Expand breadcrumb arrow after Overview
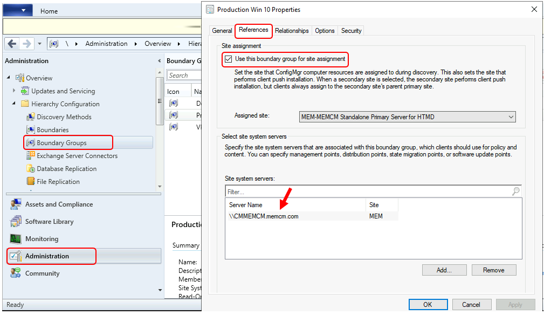Image resolution: width=544 pixels, height=315 pixels. click(x=179, y=44)
